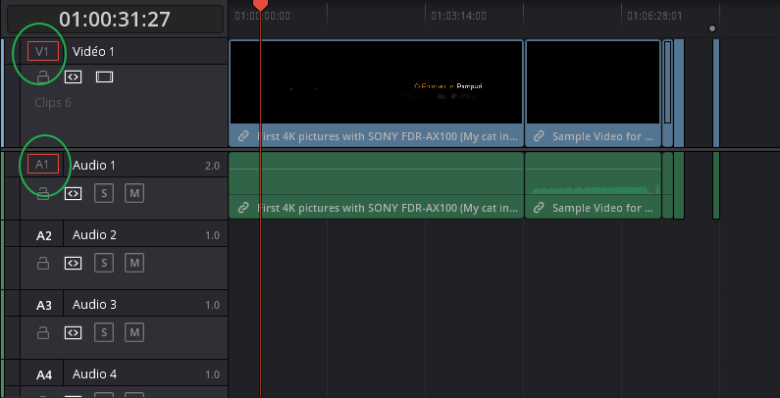The height and width of the screenshot is (398, 780).
Task: Click the Audio 2 channel format 1.0
Action: [212, 235]
